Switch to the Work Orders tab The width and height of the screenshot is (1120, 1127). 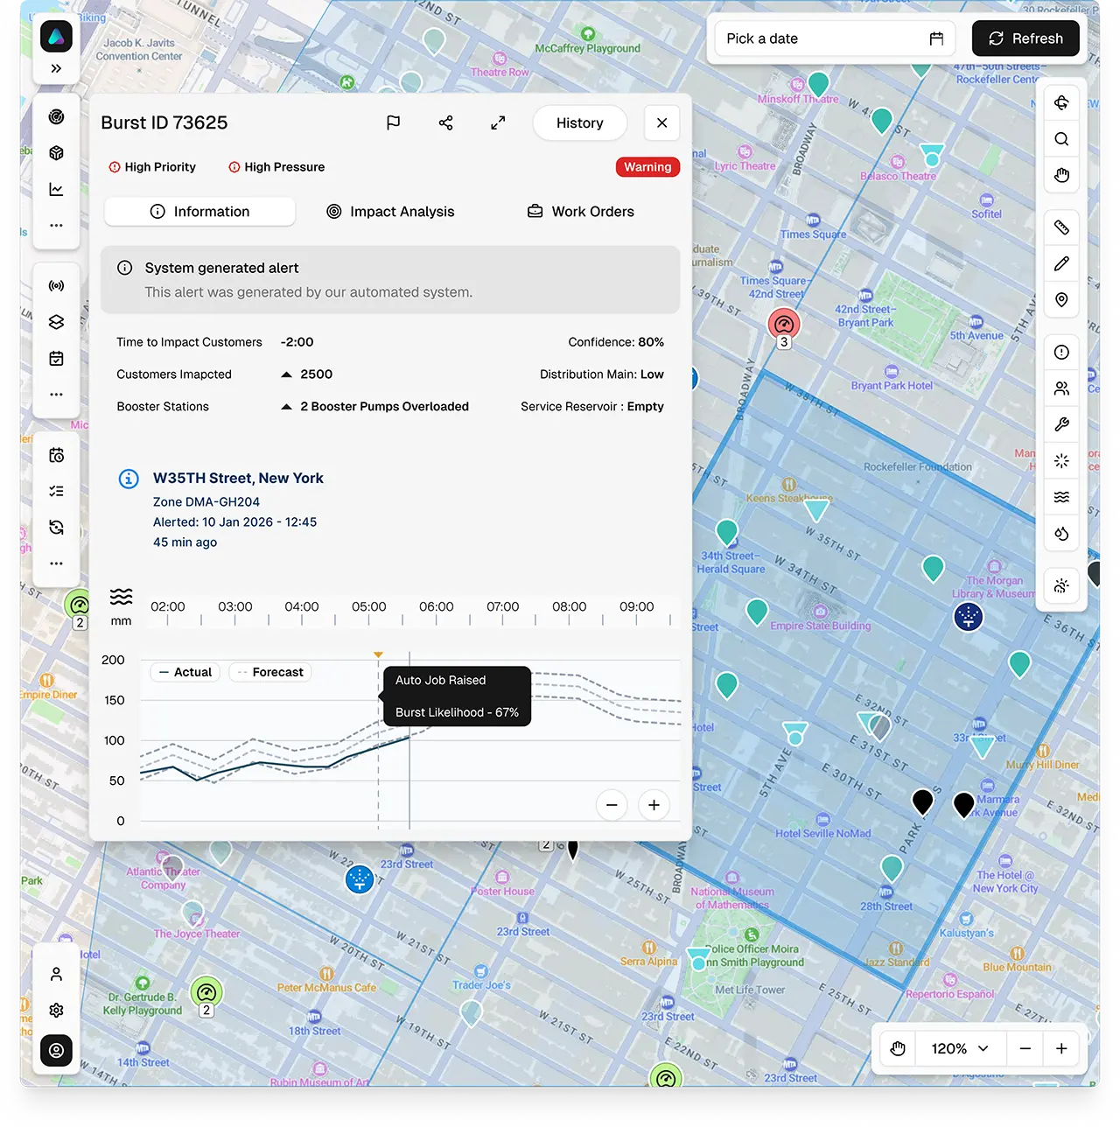(581, 212)
